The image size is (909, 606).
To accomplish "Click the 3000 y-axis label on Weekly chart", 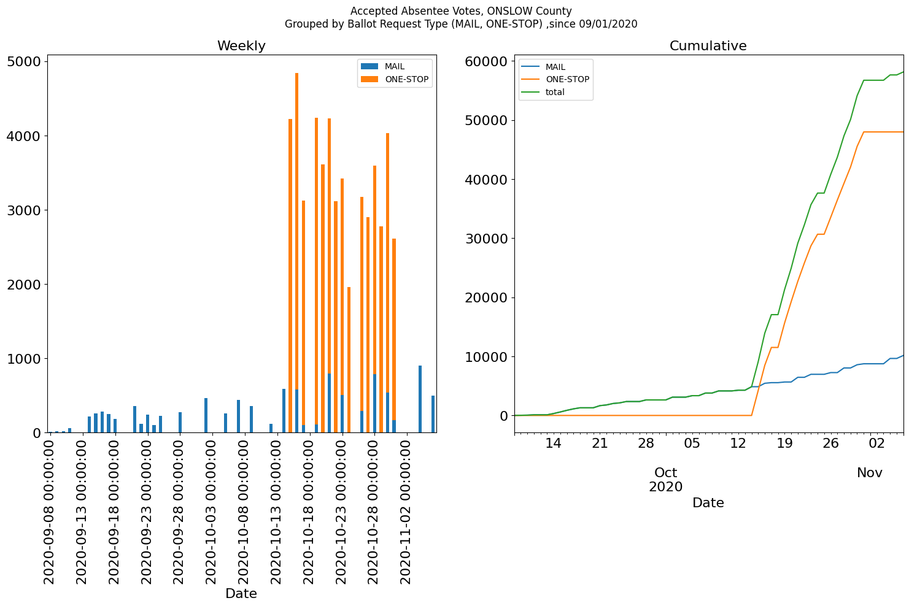I will [24, 210].
